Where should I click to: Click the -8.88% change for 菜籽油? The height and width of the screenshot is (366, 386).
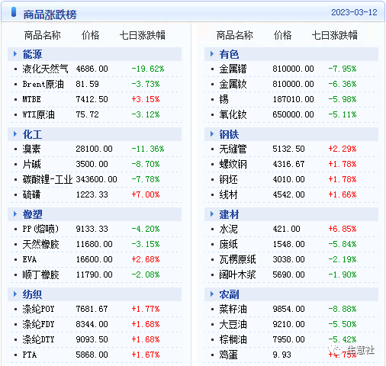tap(343, 309)
